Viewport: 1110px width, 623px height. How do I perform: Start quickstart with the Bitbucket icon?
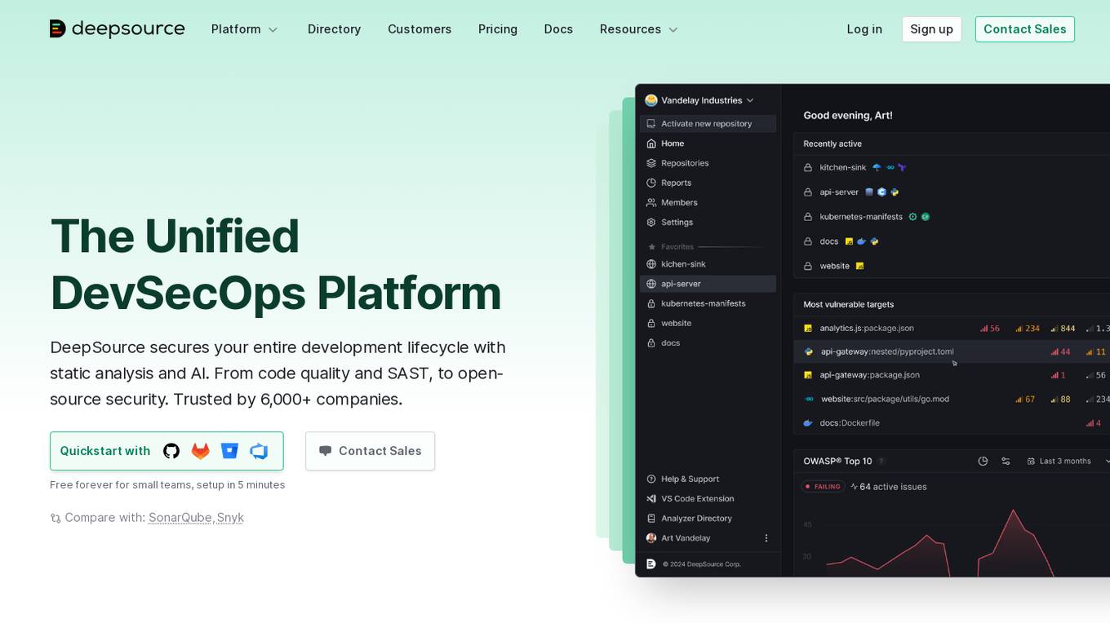point(230,451)
